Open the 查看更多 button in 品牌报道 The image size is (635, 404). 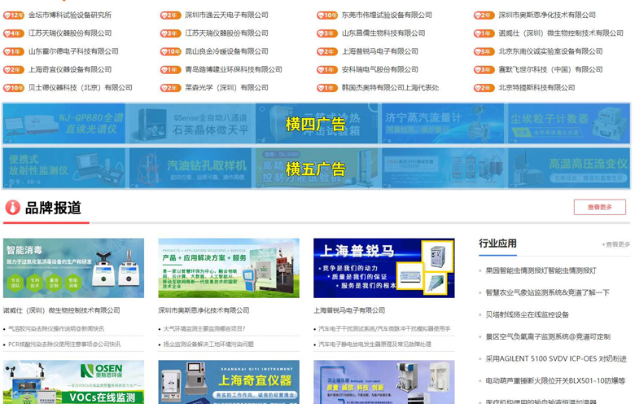click(599, 208)
